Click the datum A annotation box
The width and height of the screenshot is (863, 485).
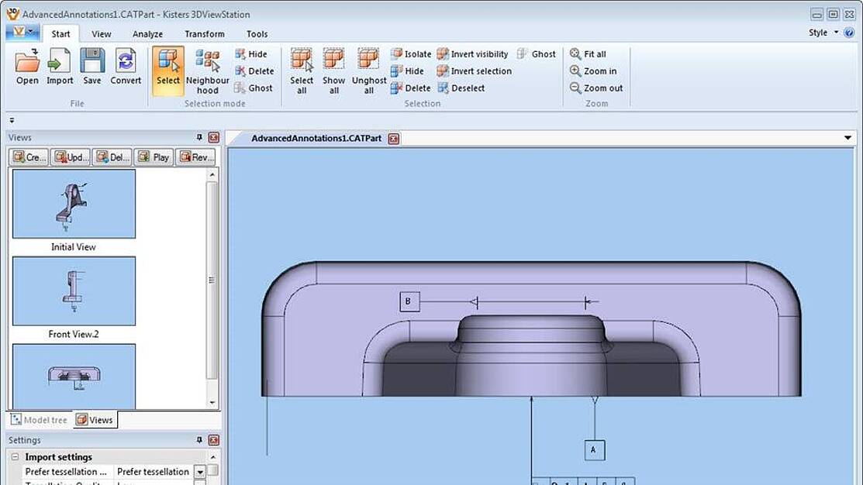click(595, 450)
